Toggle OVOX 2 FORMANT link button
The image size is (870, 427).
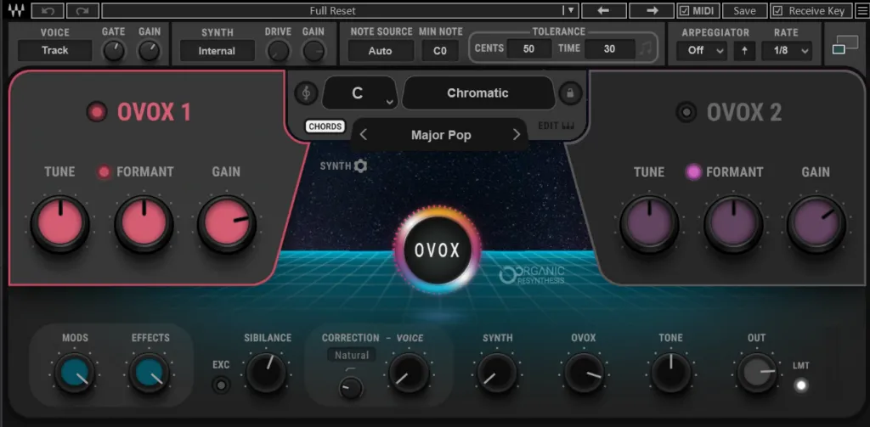[693, 172]
